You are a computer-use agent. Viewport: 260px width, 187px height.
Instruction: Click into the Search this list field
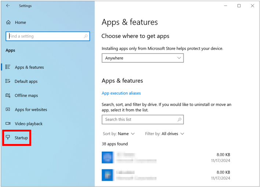pyautogui.click(x=143, y=119)
